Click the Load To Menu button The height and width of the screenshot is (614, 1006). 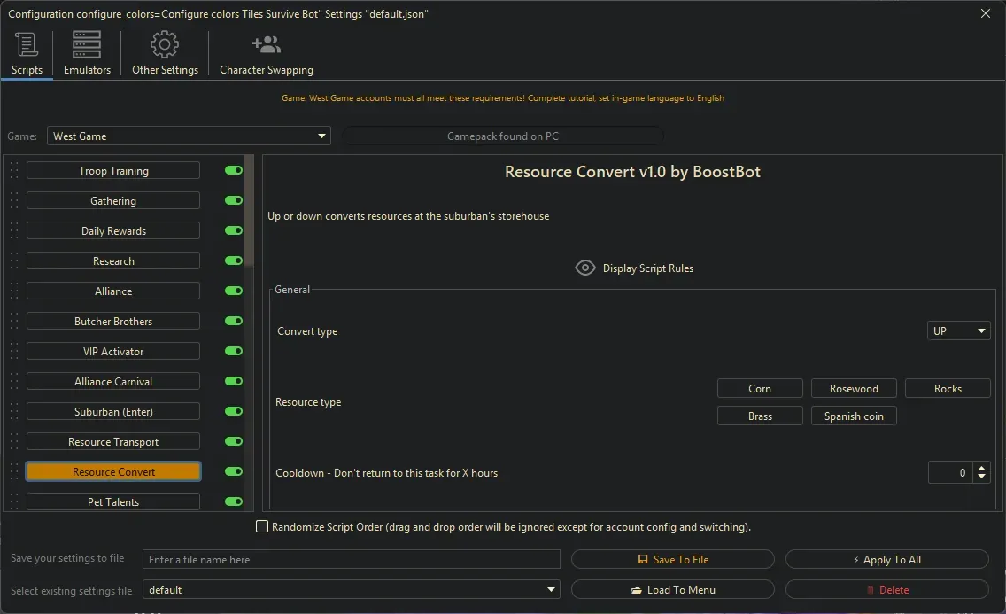coord(673,589)
